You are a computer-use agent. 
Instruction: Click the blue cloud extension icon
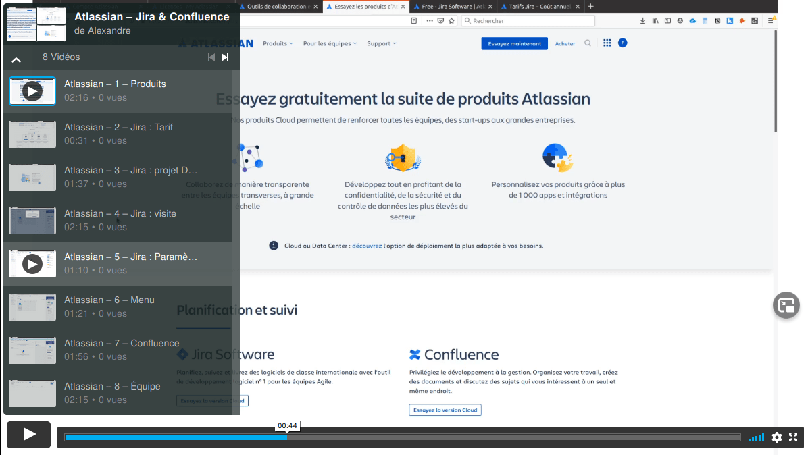tap(692, 21)
